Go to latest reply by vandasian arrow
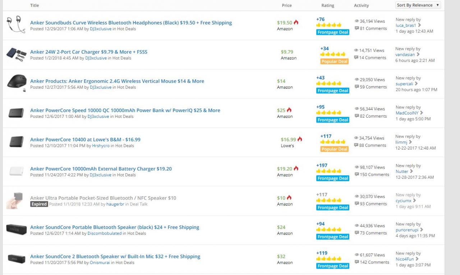Screen dimensions: 460x275 tap(418, 54)
